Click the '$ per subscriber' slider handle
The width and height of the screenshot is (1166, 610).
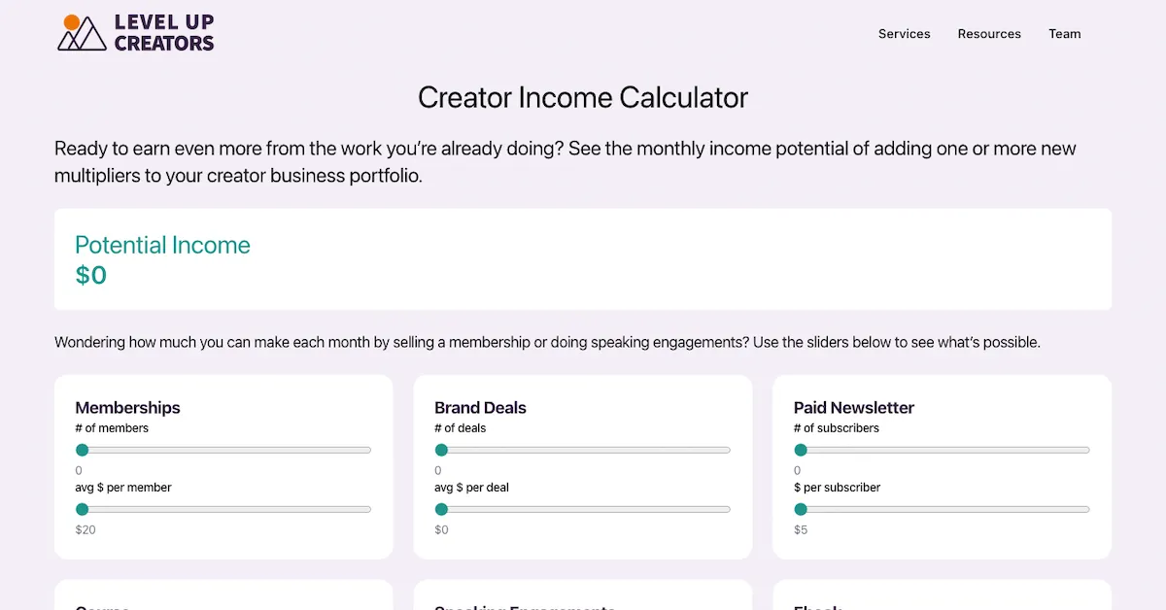point(801,509)
